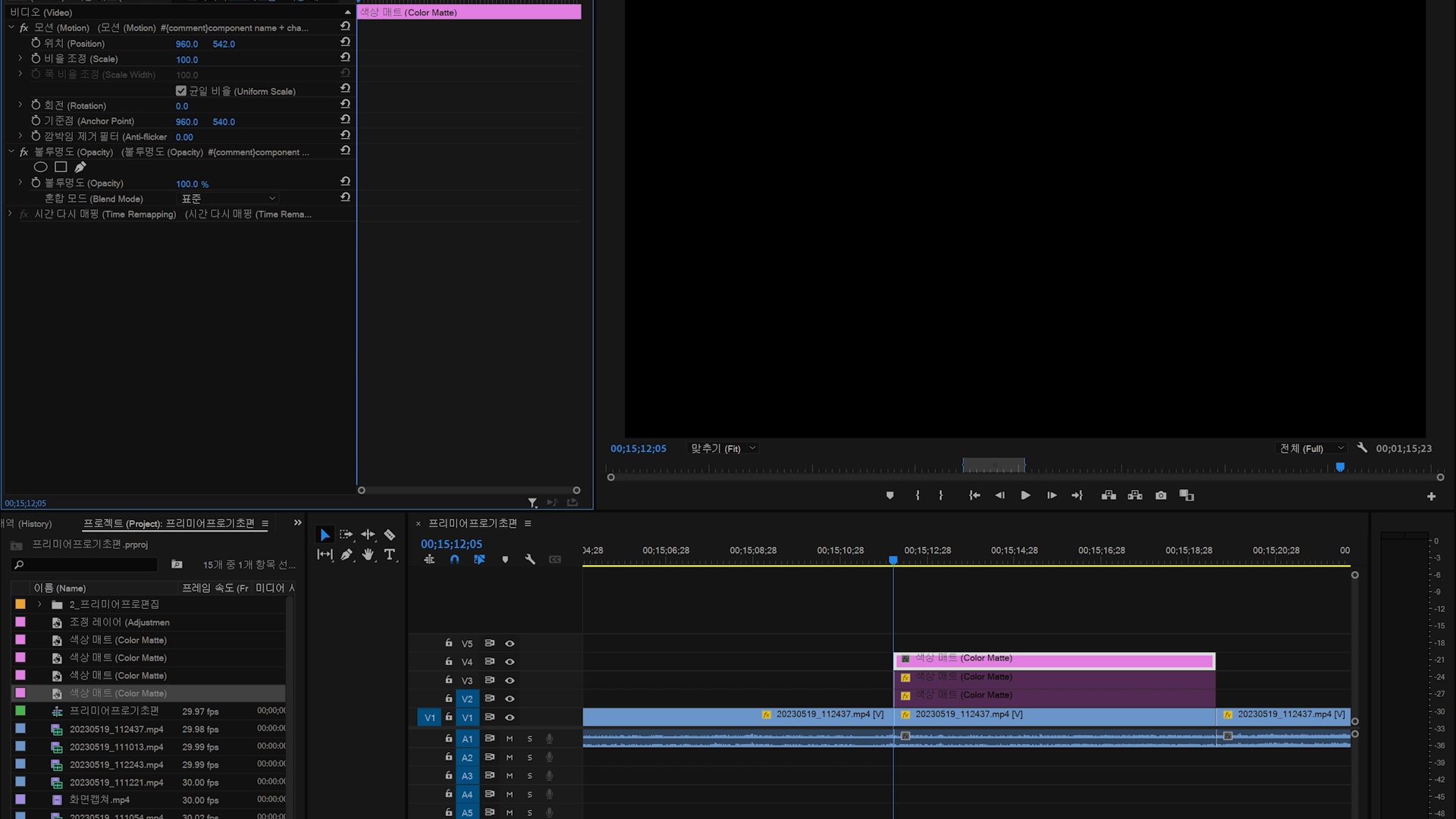Create ellipse mask under Opacity

coord(40,167)
